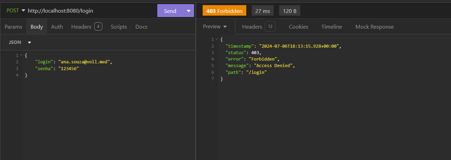Screen dimensions: 451x160
Task: Switch to the Scripts tab
Action: [119, 27]
